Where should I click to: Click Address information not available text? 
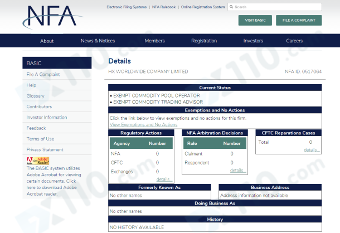(254, 196)
